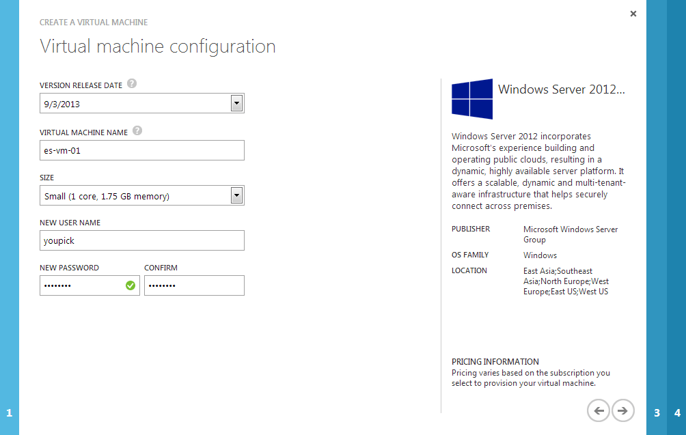Jump to wizard step 1
The width and height of the screenshot is (686, 435).
[9, 412]
